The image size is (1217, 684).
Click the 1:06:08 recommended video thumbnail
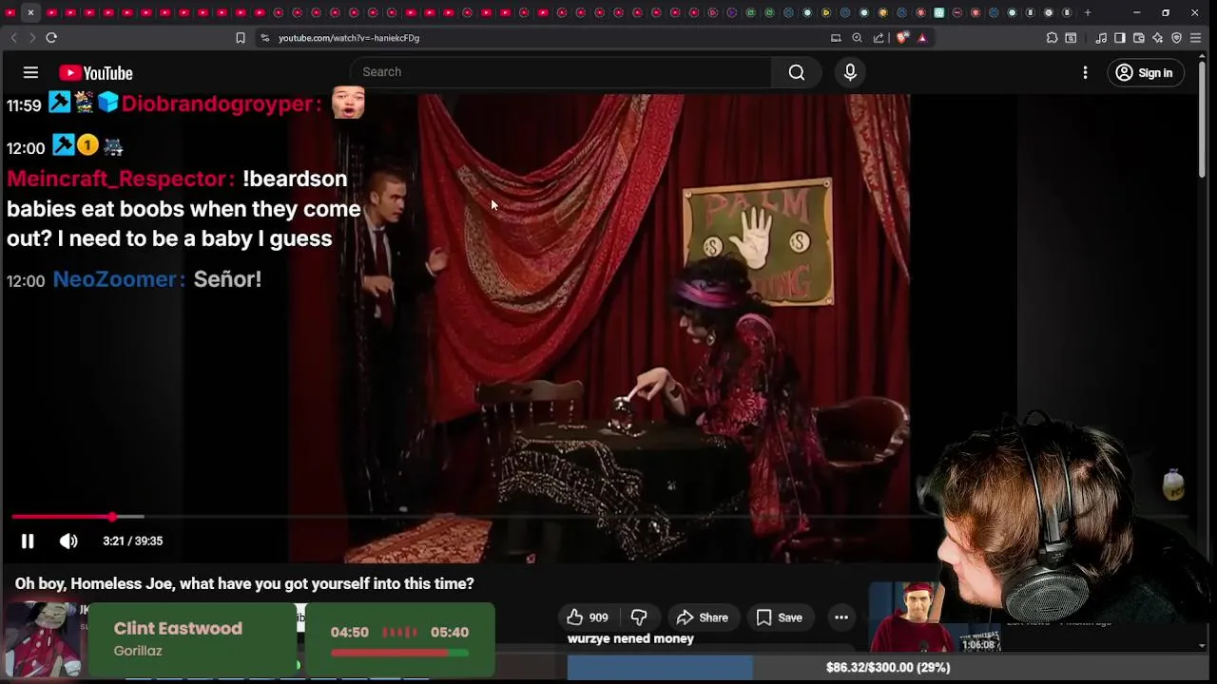[934, 617]
